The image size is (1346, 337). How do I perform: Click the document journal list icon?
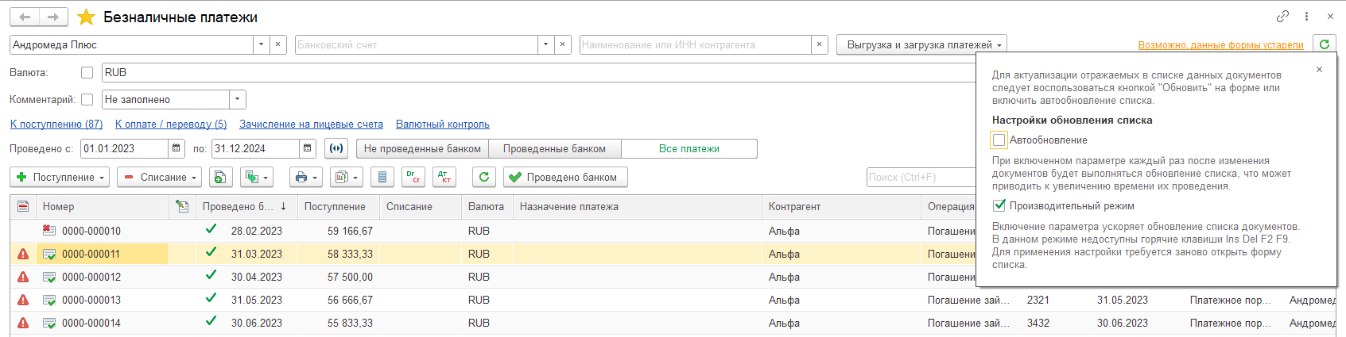pos(382,177)
